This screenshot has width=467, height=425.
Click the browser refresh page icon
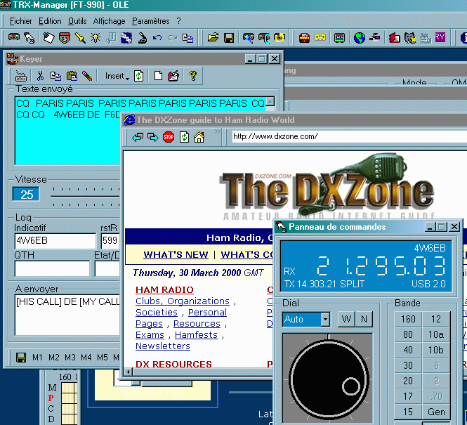(185, 137)
